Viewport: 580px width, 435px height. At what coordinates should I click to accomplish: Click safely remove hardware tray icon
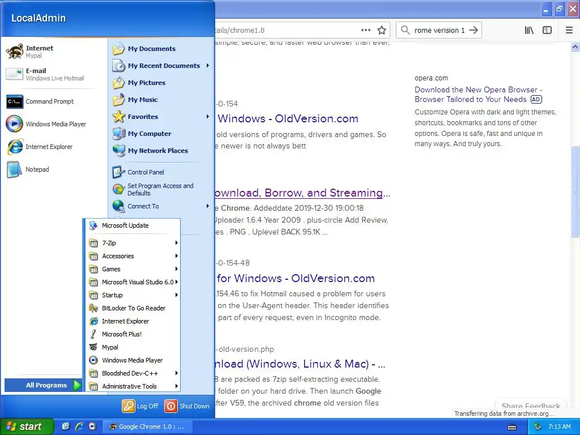coord(538,427)
